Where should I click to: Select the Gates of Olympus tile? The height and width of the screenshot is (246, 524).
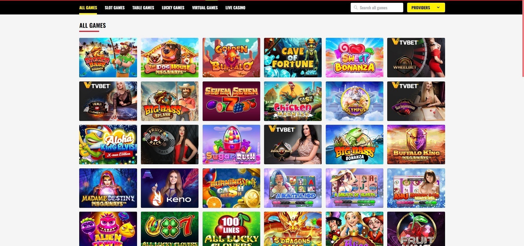pos(354,101)
